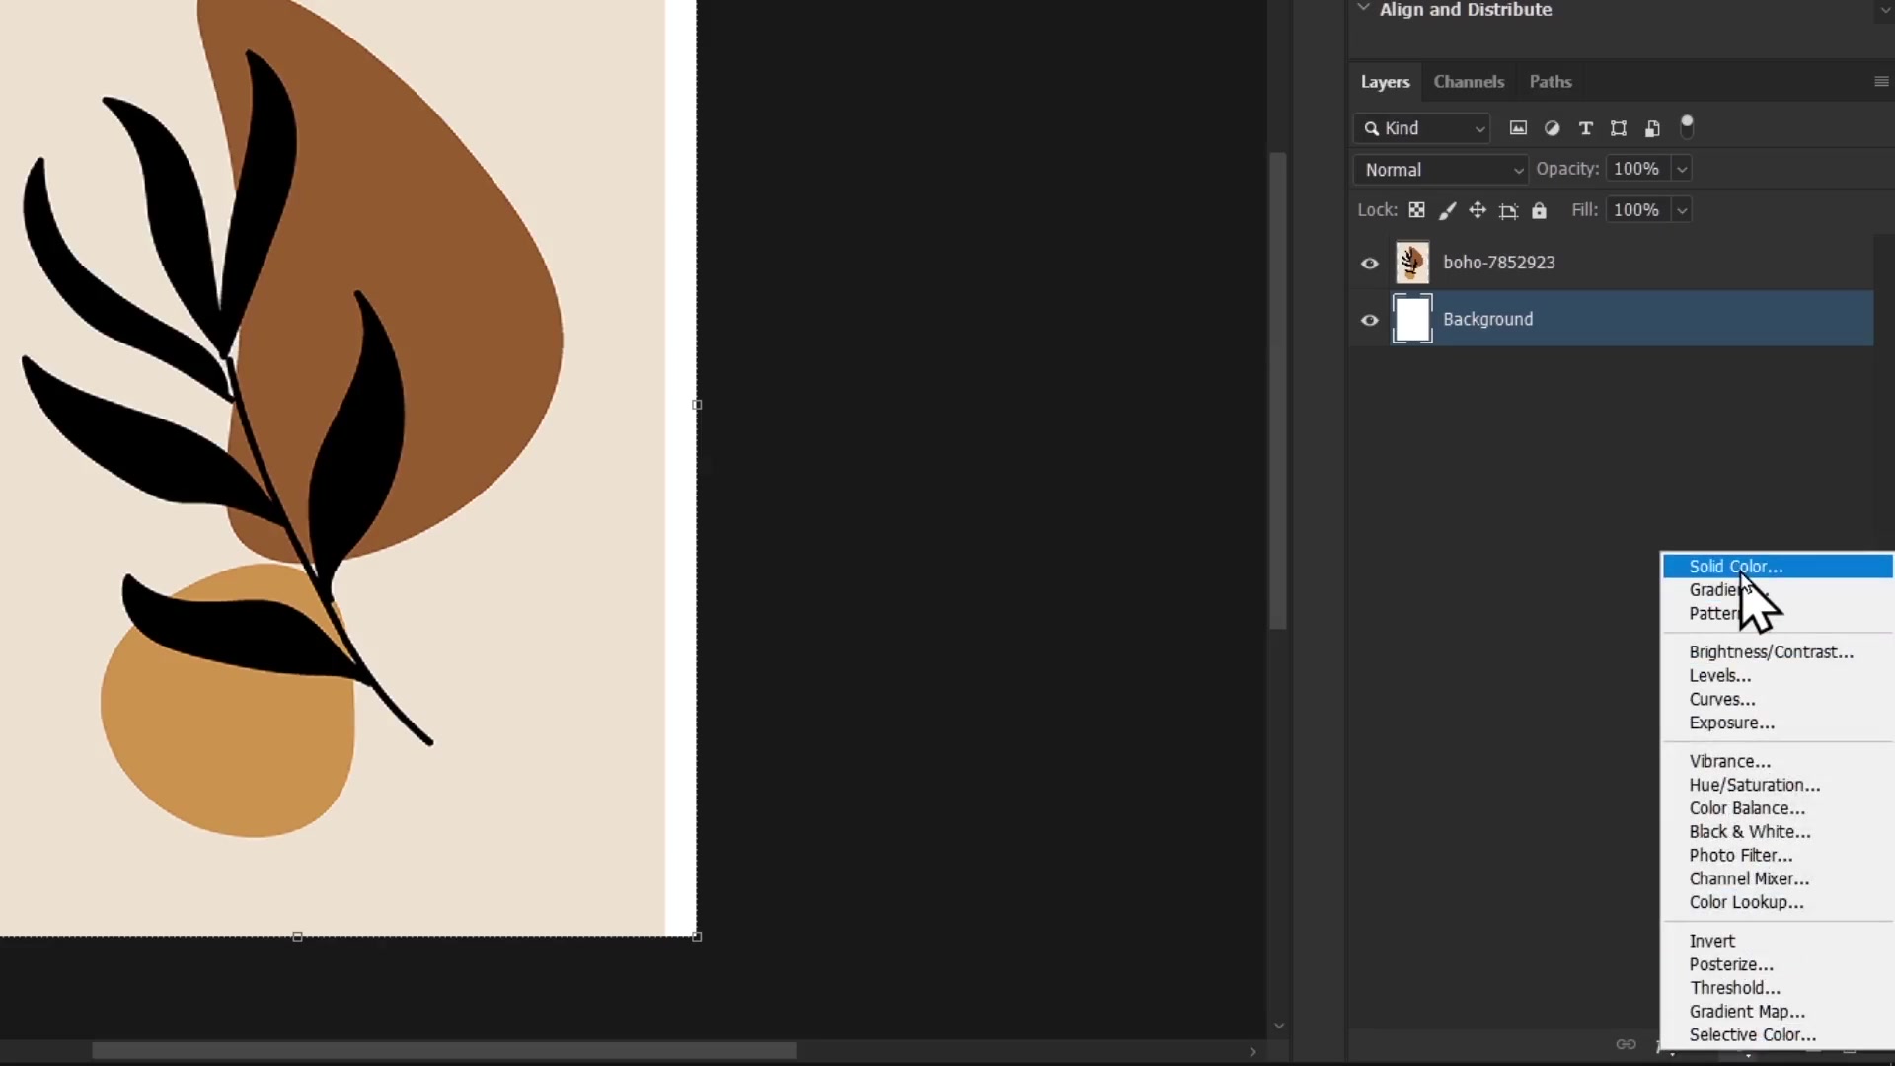Lock the layer's position
Viewport: 1895px width, 1066px height.
pos(1478,210)
